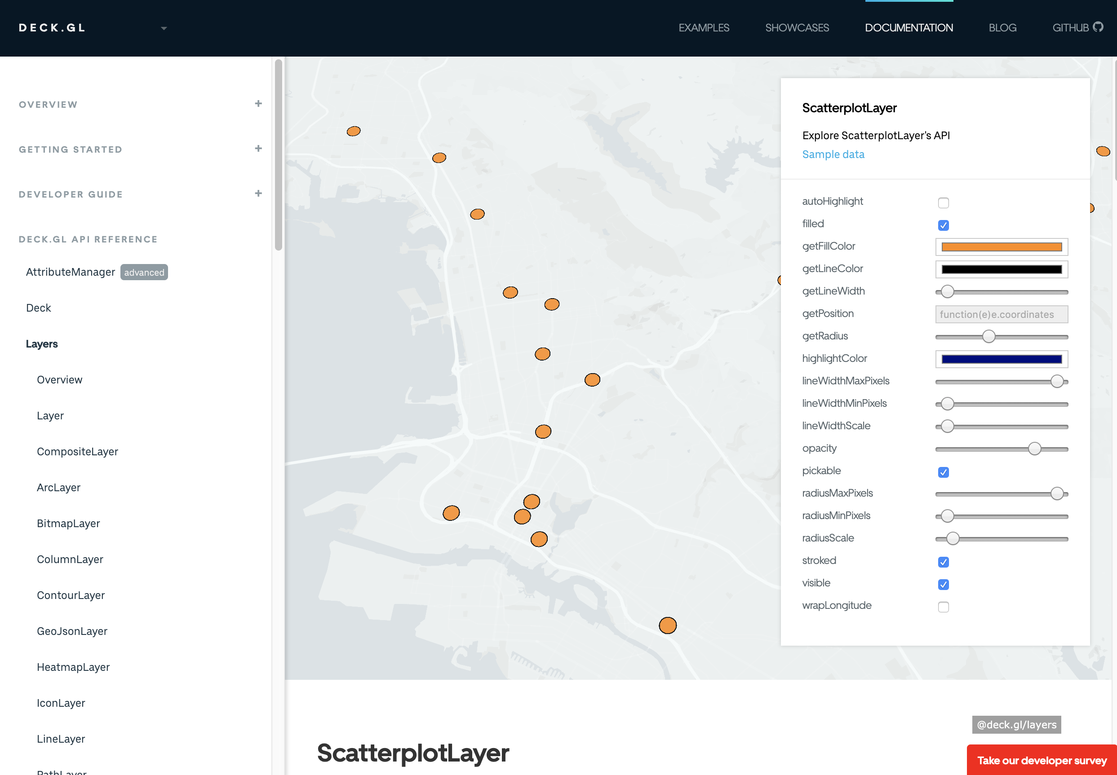Click the southernmost orange scatterplot marker

pyautogui.click(x=667, y=625)
